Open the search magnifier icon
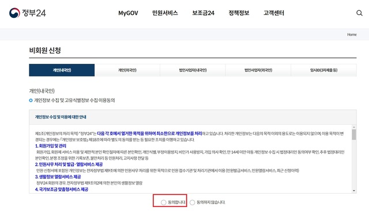 coord(359,13)
